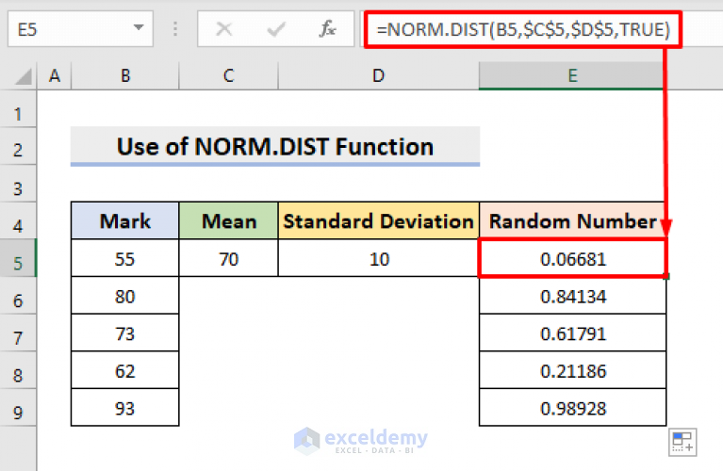The width and height of the screenshot is (723, 471).
Task: Select cell with mark 73
Action: (x=125, y=333)
